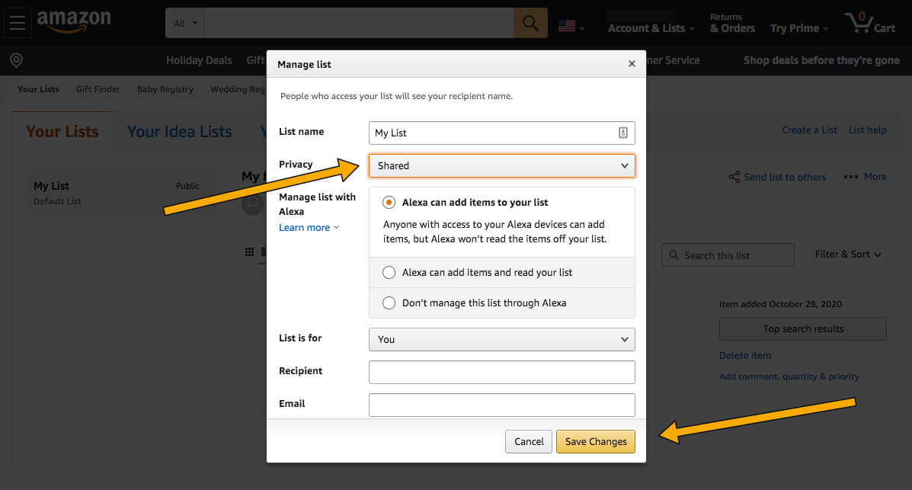Click the Save Changes button

pos(596,441)
